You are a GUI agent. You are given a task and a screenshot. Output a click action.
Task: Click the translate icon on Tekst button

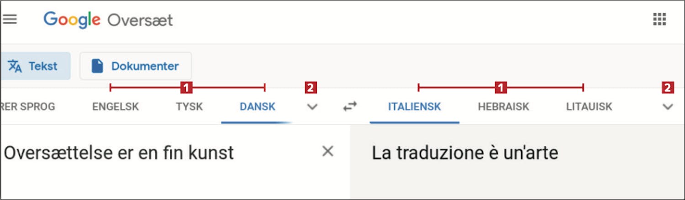click(15, 66)
